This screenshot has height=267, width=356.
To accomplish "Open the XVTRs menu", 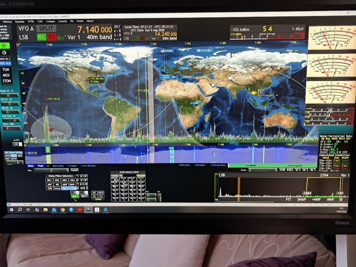I will (x=31, y=22).
